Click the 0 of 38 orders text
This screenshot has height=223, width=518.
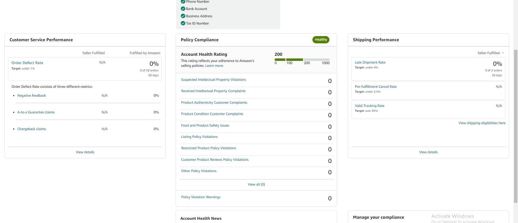click(149, 71)
